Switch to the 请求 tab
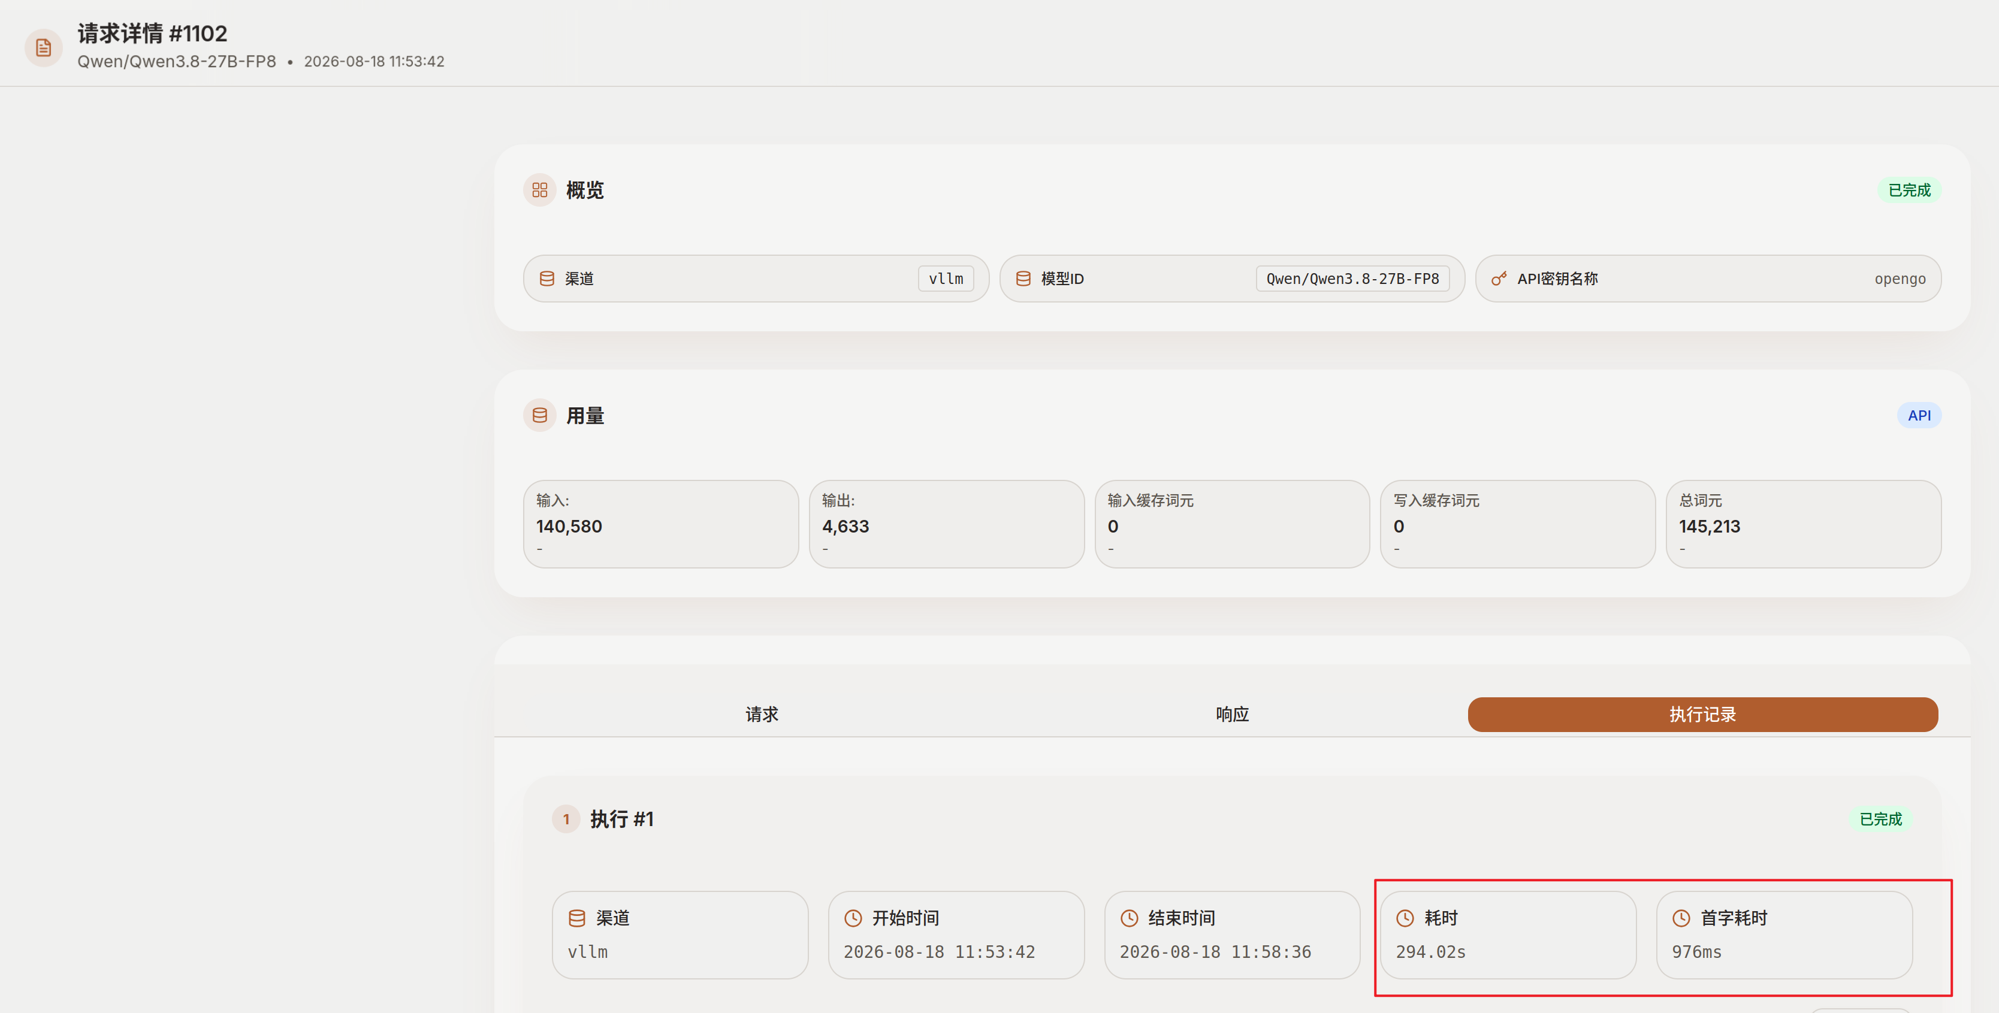This screenshot has width=1999, height=1013. click(762, 715)
